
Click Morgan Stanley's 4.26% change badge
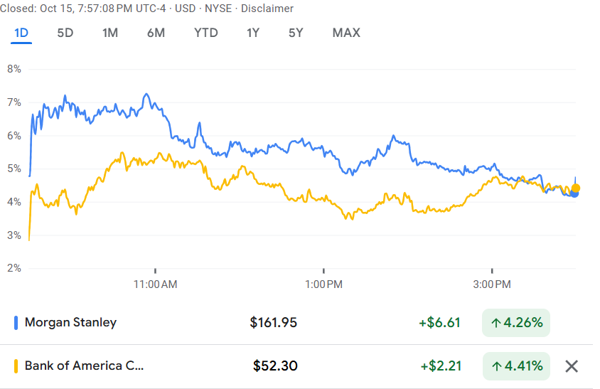[515, 322]
